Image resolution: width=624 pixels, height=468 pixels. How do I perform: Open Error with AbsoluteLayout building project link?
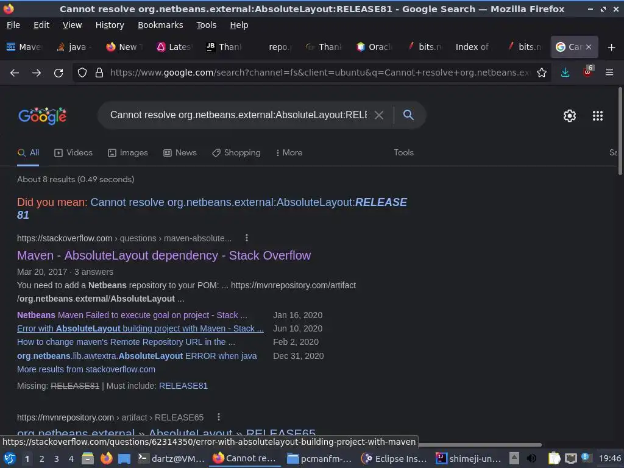(x=141, y=328)
